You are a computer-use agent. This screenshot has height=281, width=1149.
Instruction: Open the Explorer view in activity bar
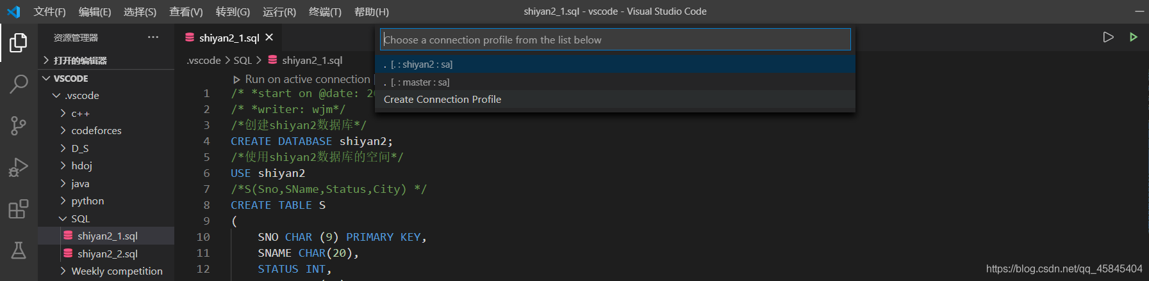click(x=19, y=43)
